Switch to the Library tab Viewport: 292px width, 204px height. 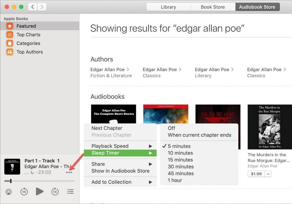pos(169,7)
